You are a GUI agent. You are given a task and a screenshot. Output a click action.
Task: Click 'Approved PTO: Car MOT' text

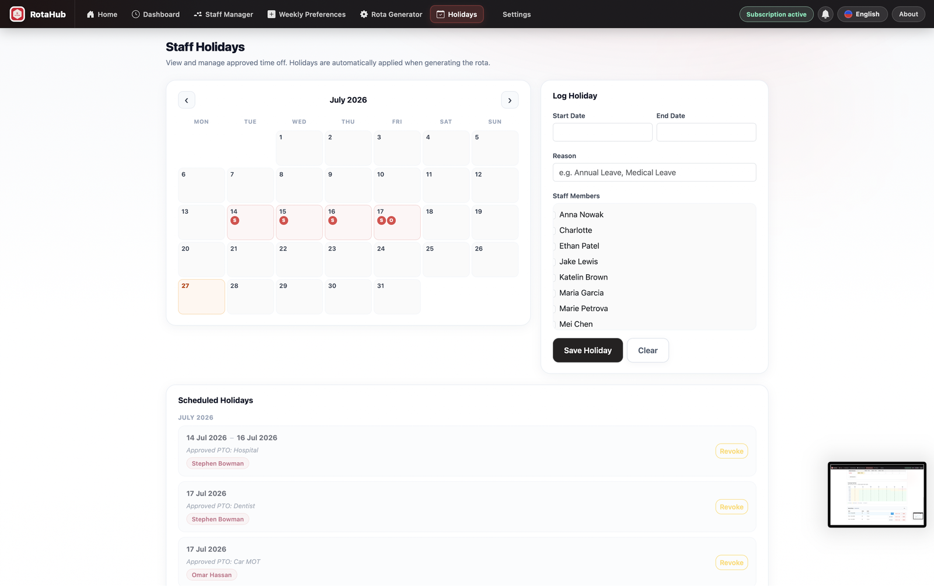224,561
